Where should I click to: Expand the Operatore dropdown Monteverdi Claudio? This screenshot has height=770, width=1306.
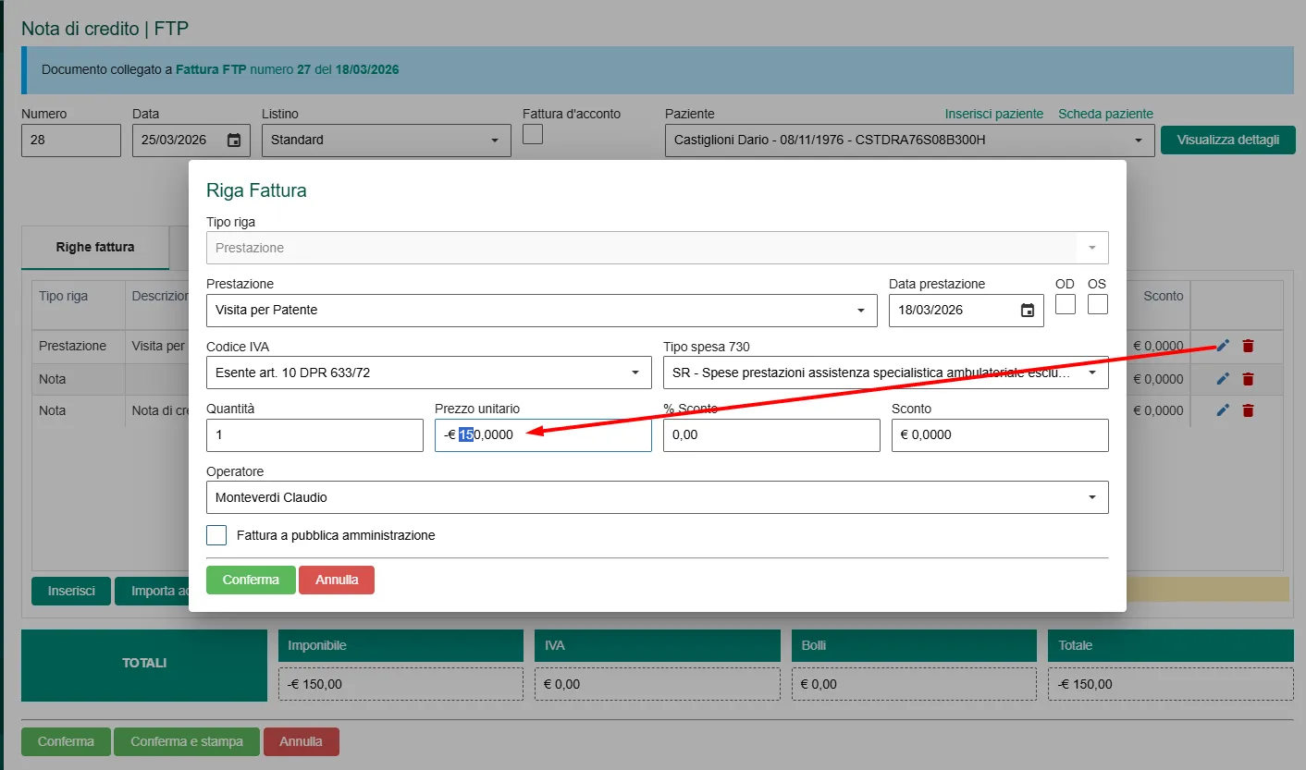(x=658, y=497)
